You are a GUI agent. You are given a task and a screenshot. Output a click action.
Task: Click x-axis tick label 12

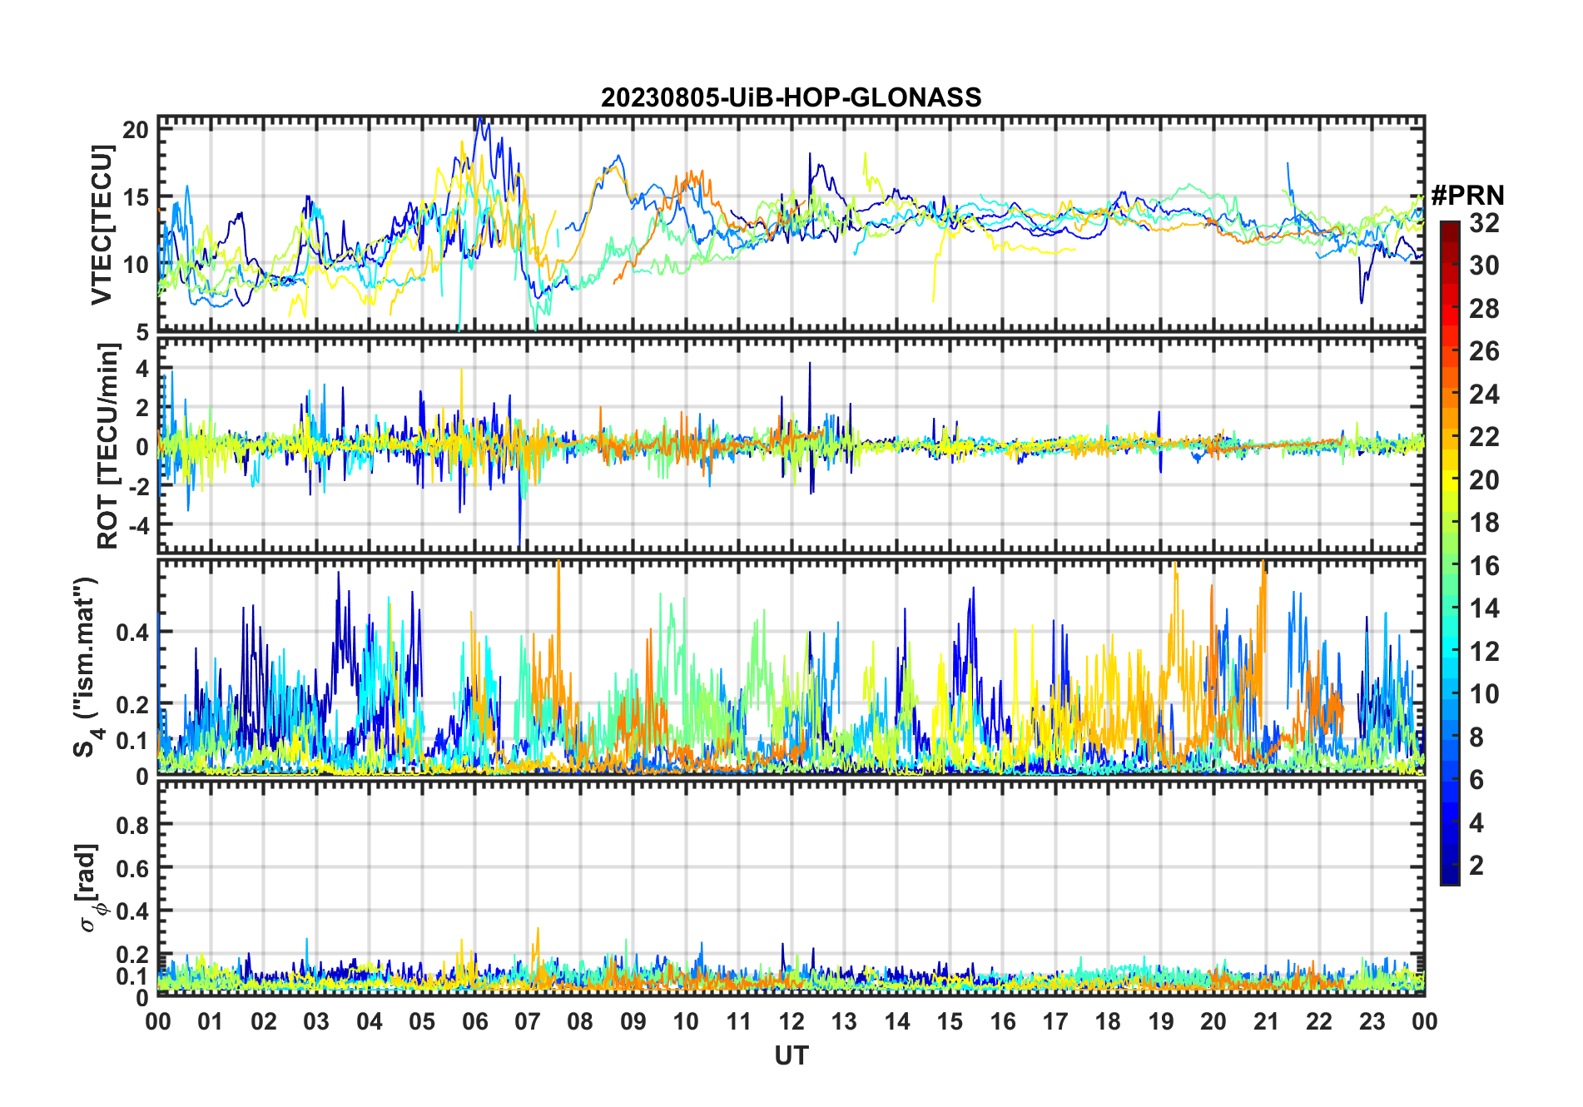tap(791, 1021)
